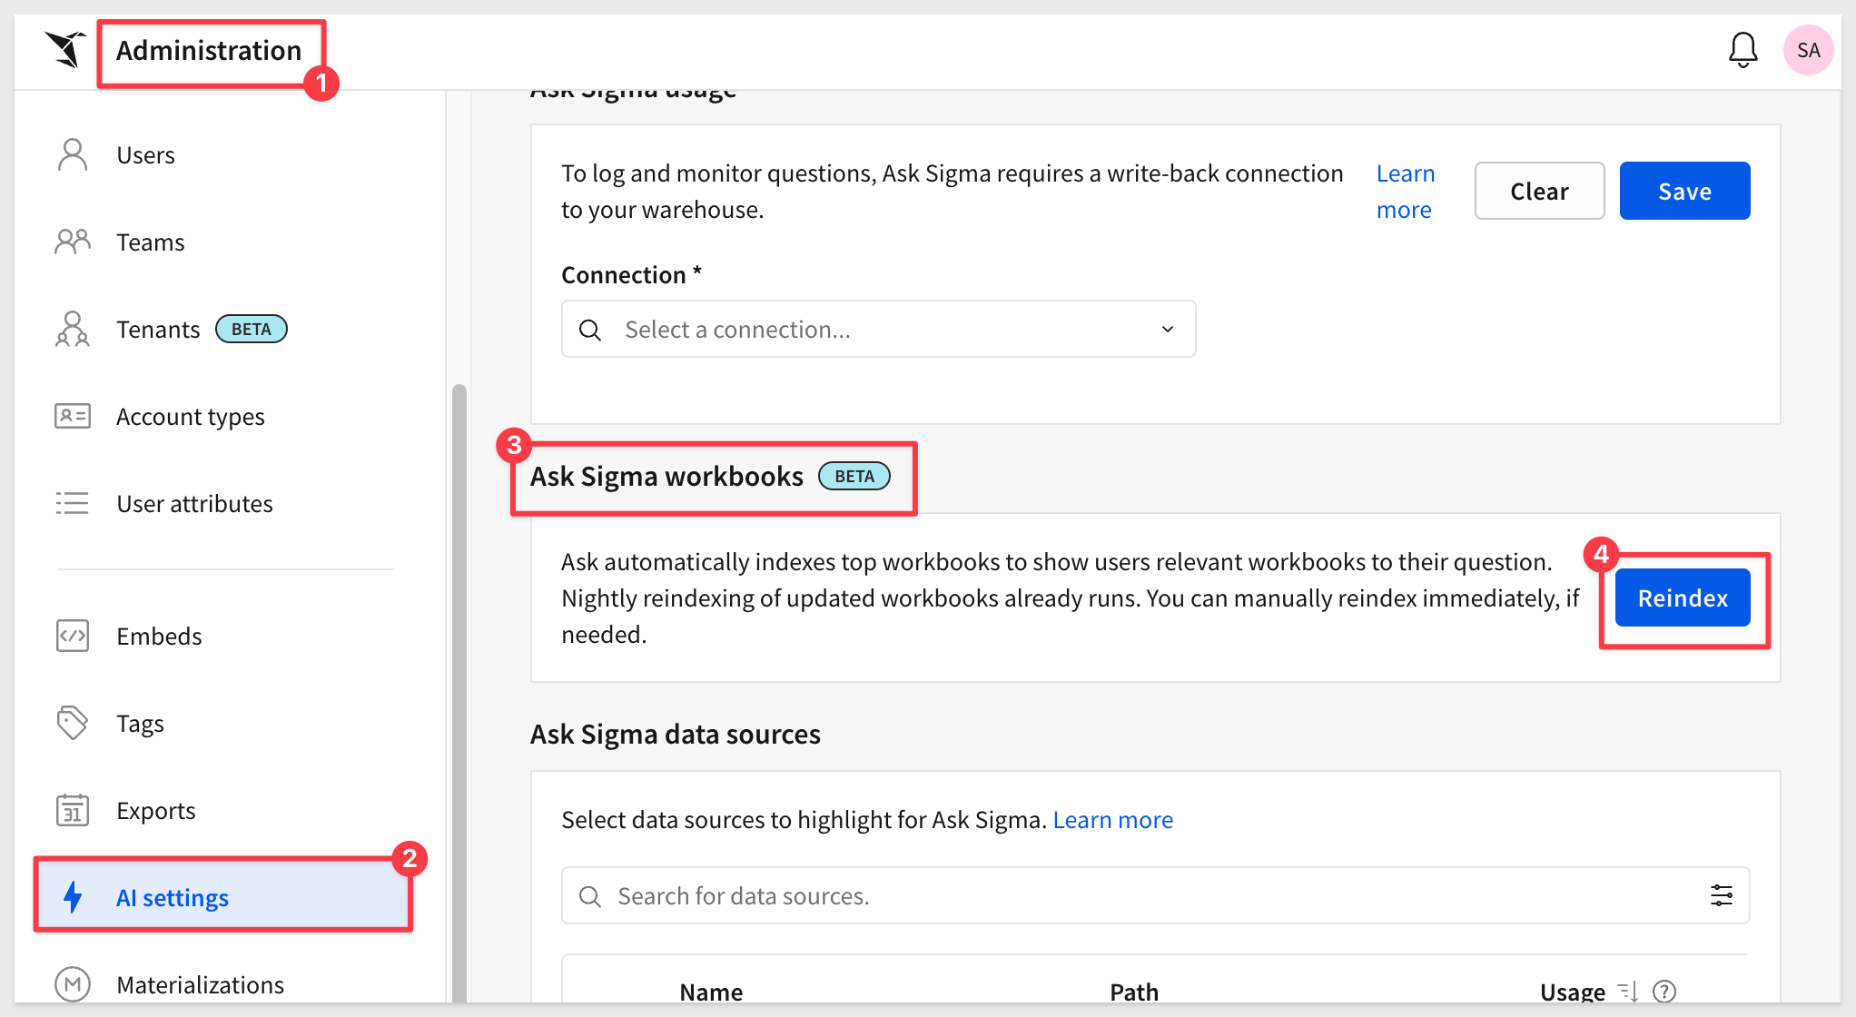Go to the Teams section
The image size is (1856, 1017).
point(150,242)
